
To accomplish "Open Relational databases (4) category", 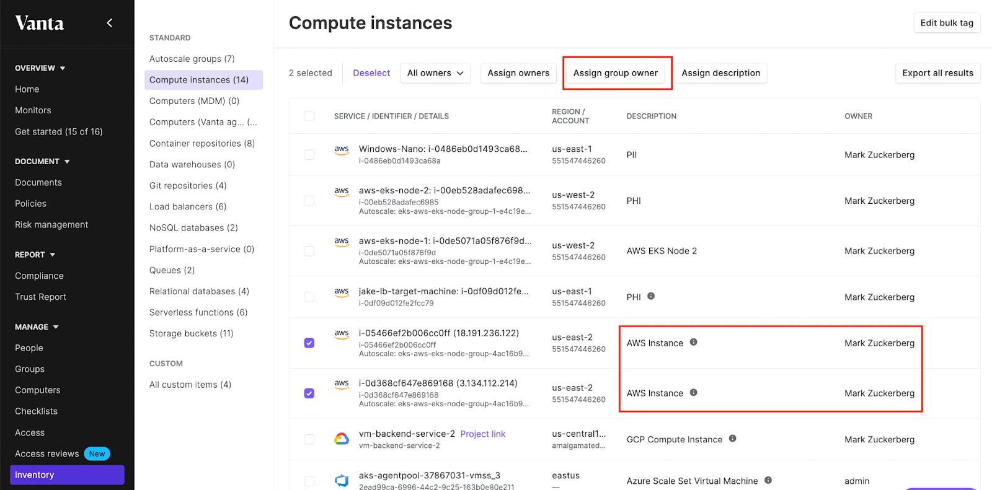I will coord(199,292).
